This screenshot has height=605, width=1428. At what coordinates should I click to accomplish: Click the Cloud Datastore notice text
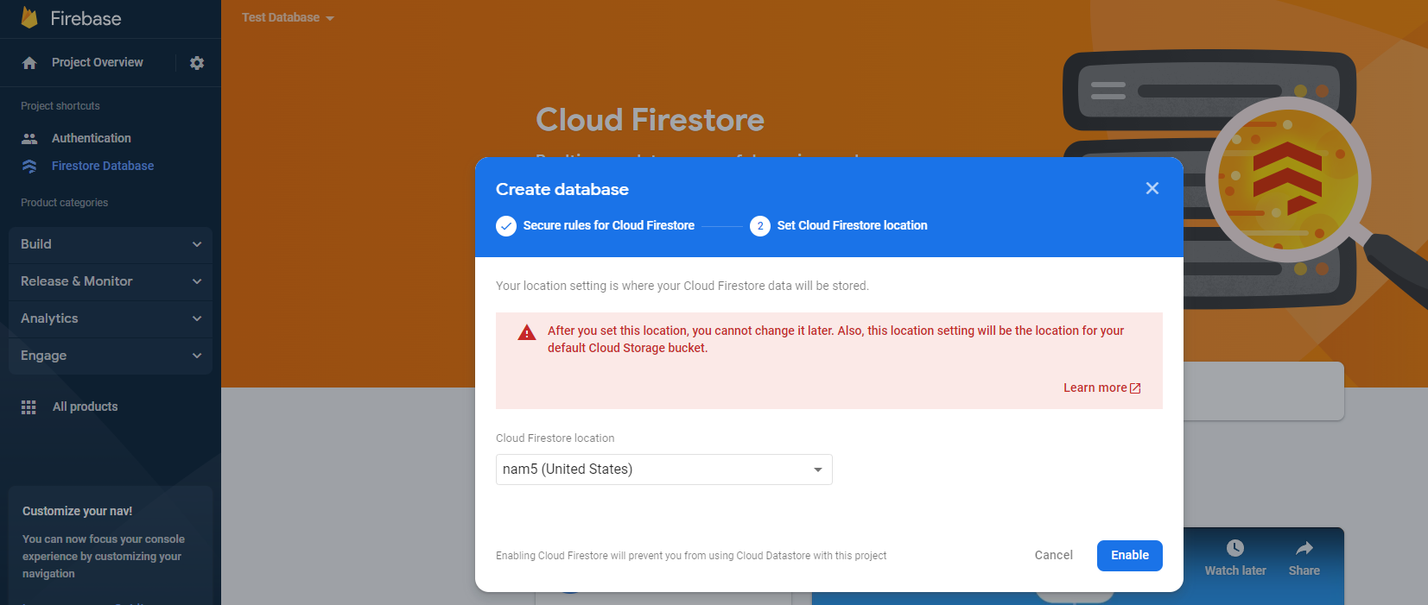[x=691, y=556]
